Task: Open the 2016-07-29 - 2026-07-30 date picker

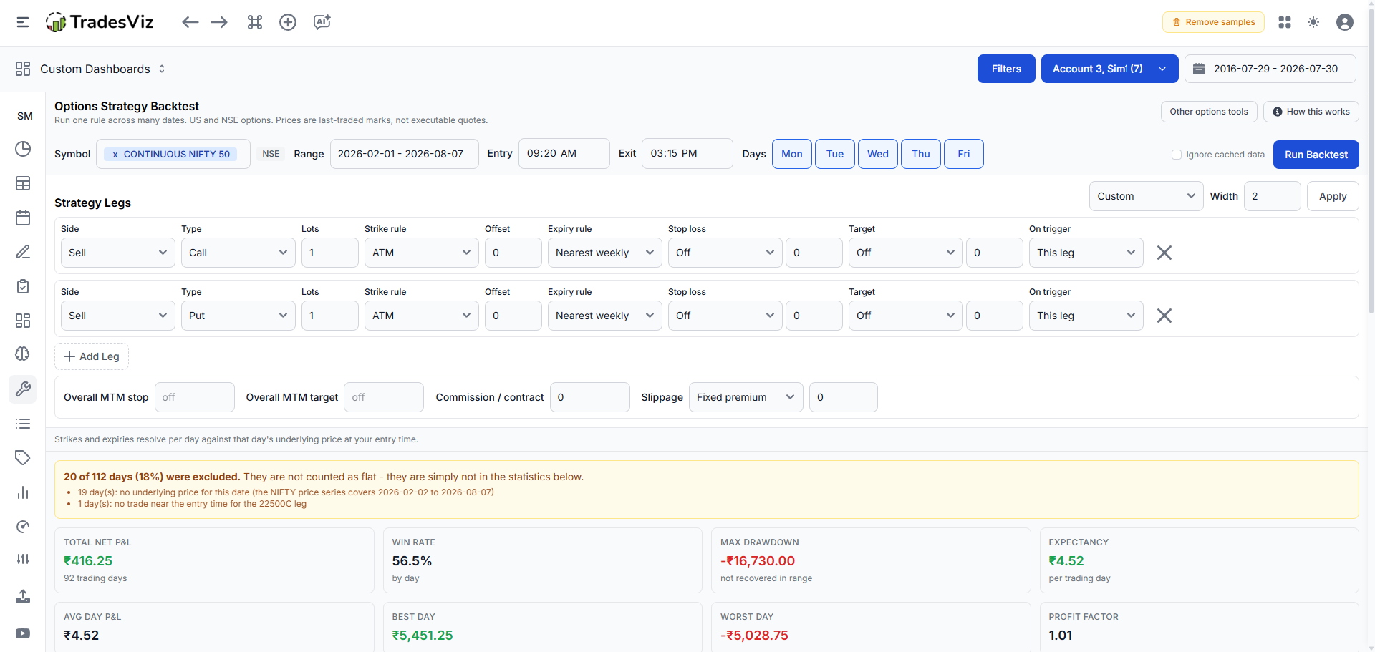Action: tap(1270, 69)
